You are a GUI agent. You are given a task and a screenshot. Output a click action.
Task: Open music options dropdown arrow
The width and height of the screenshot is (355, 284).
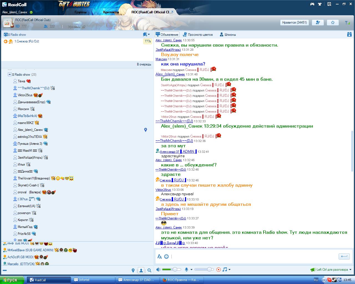[x=229, y=270]
